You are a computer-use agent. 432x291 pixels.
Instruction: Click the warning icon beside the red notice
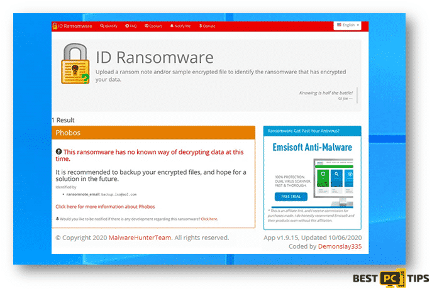click(58, 151)
